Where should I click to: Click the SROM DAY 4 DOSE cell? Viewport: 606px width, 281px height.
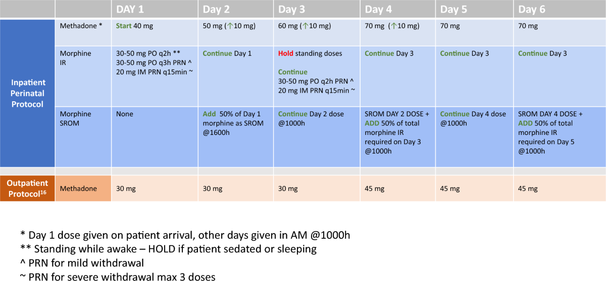click(x=550, y=114)
